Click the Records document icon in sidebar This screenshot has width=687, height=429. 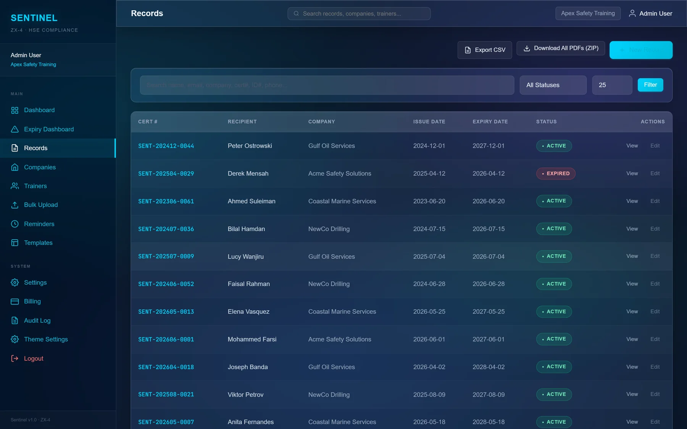click(x=15, y=148)
